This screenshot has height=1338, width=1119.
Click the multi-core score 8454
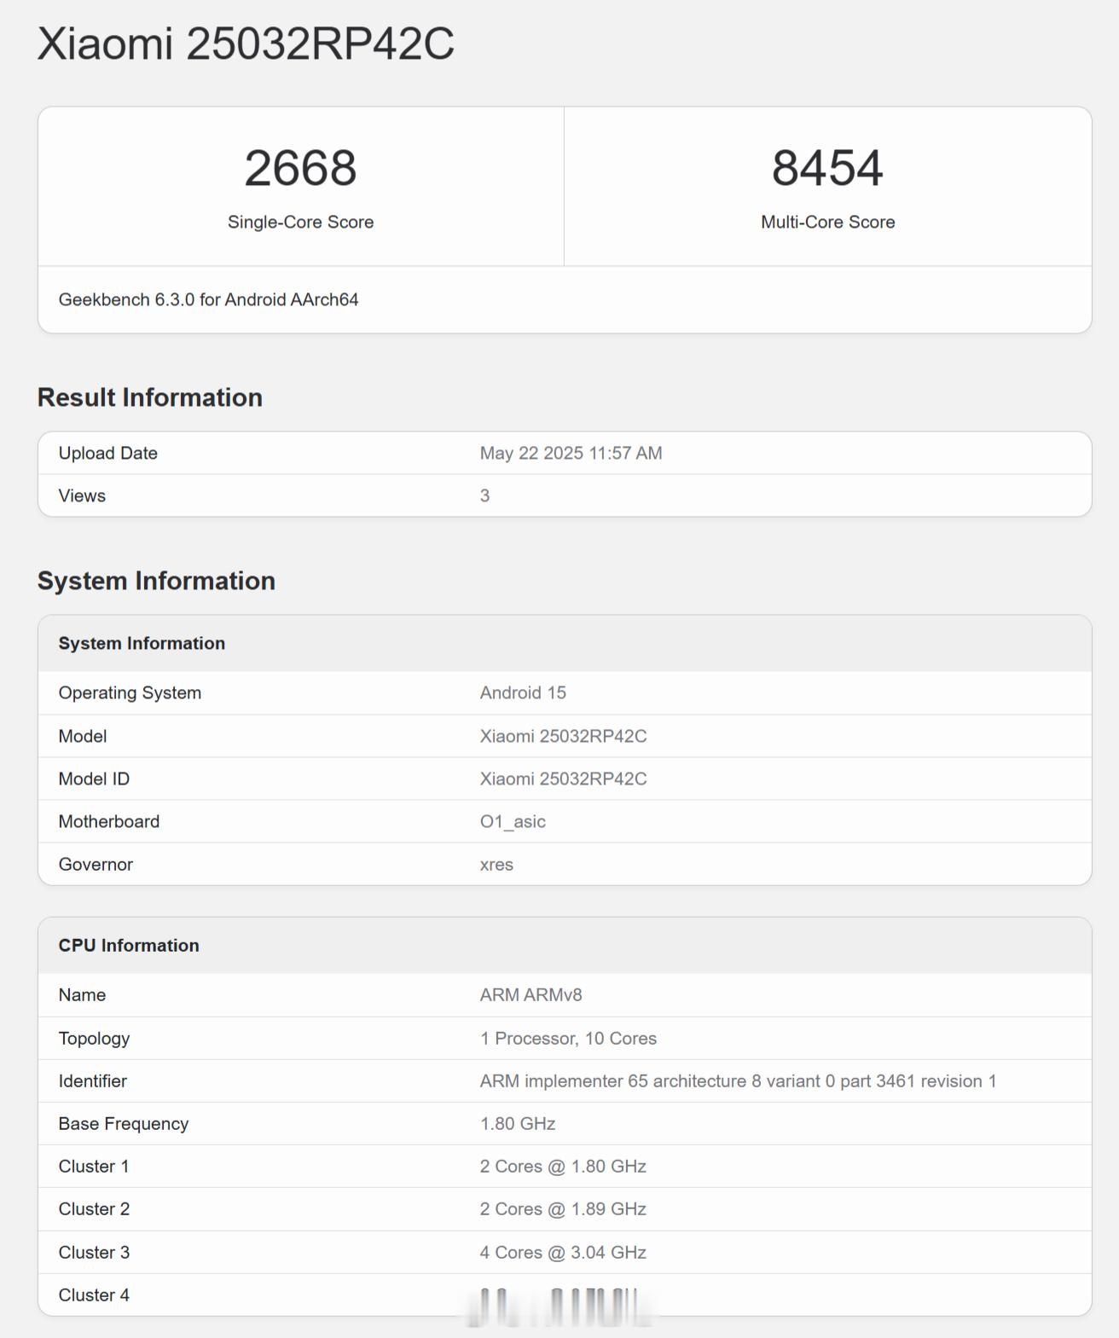pos(827,168)
